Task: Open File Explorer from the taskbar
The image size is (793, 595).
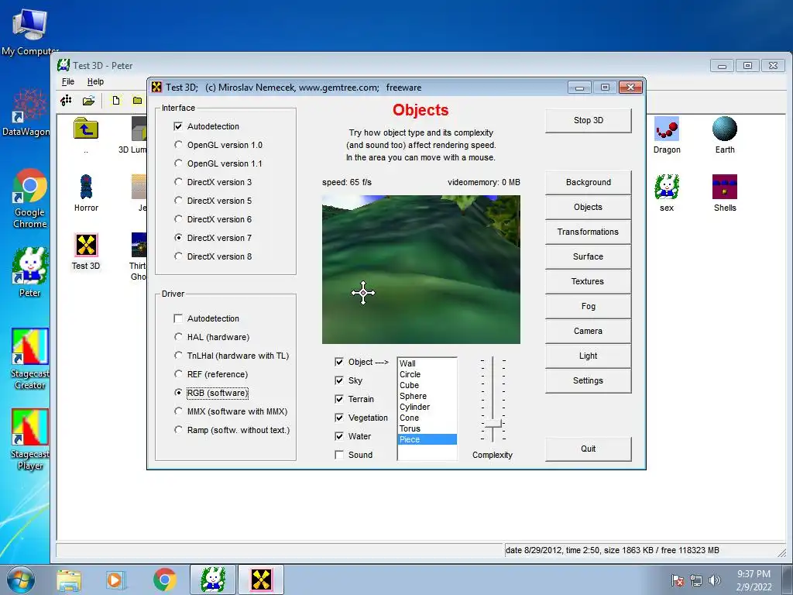Action: (69, 580)
